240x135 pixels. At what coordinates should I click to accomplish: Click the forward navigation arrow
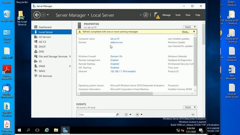43,15
